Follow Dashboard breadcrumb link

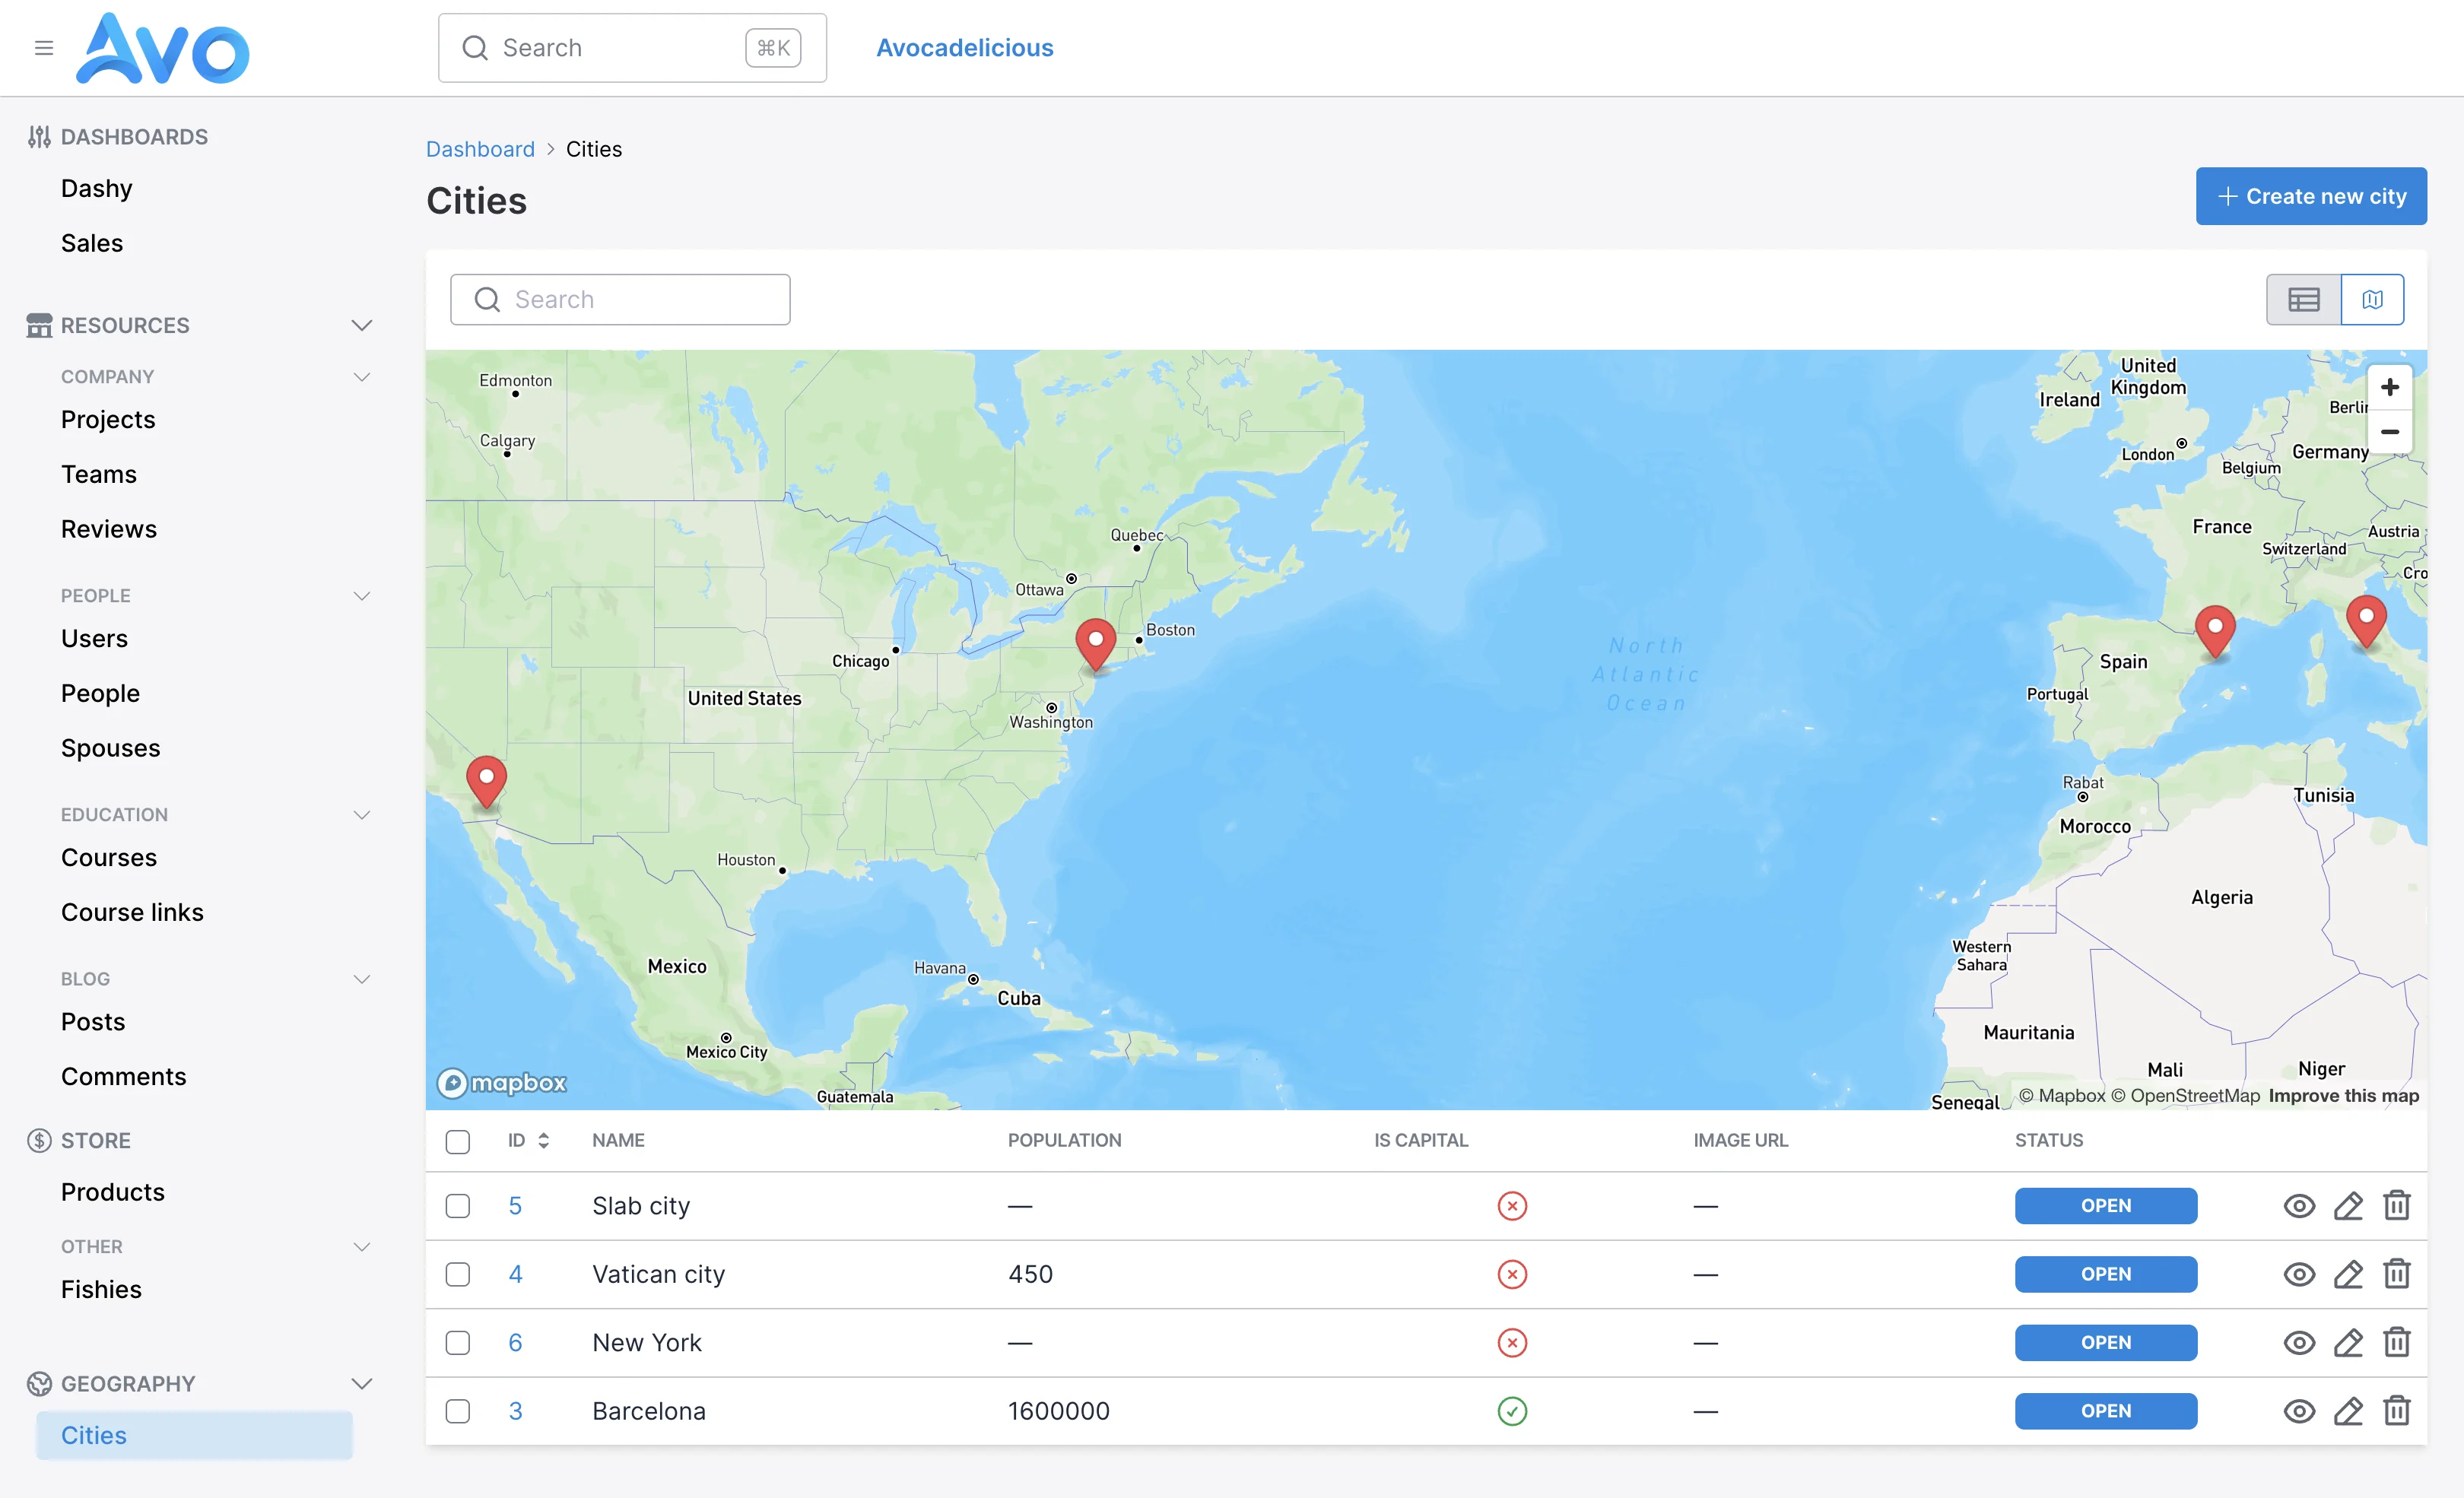[480, 149]
